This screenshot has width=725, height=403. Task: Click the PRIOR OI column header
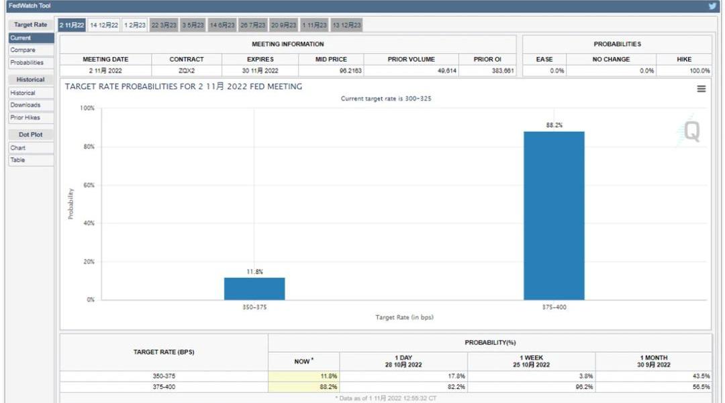[x=487, y=59]
